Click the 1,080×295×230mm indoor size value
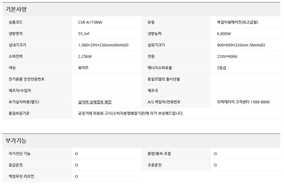 click(103, 45)
